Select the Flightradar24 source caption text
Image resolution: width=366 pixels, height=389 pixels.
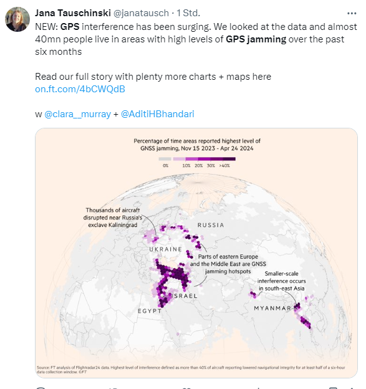(x=191, y=370)
